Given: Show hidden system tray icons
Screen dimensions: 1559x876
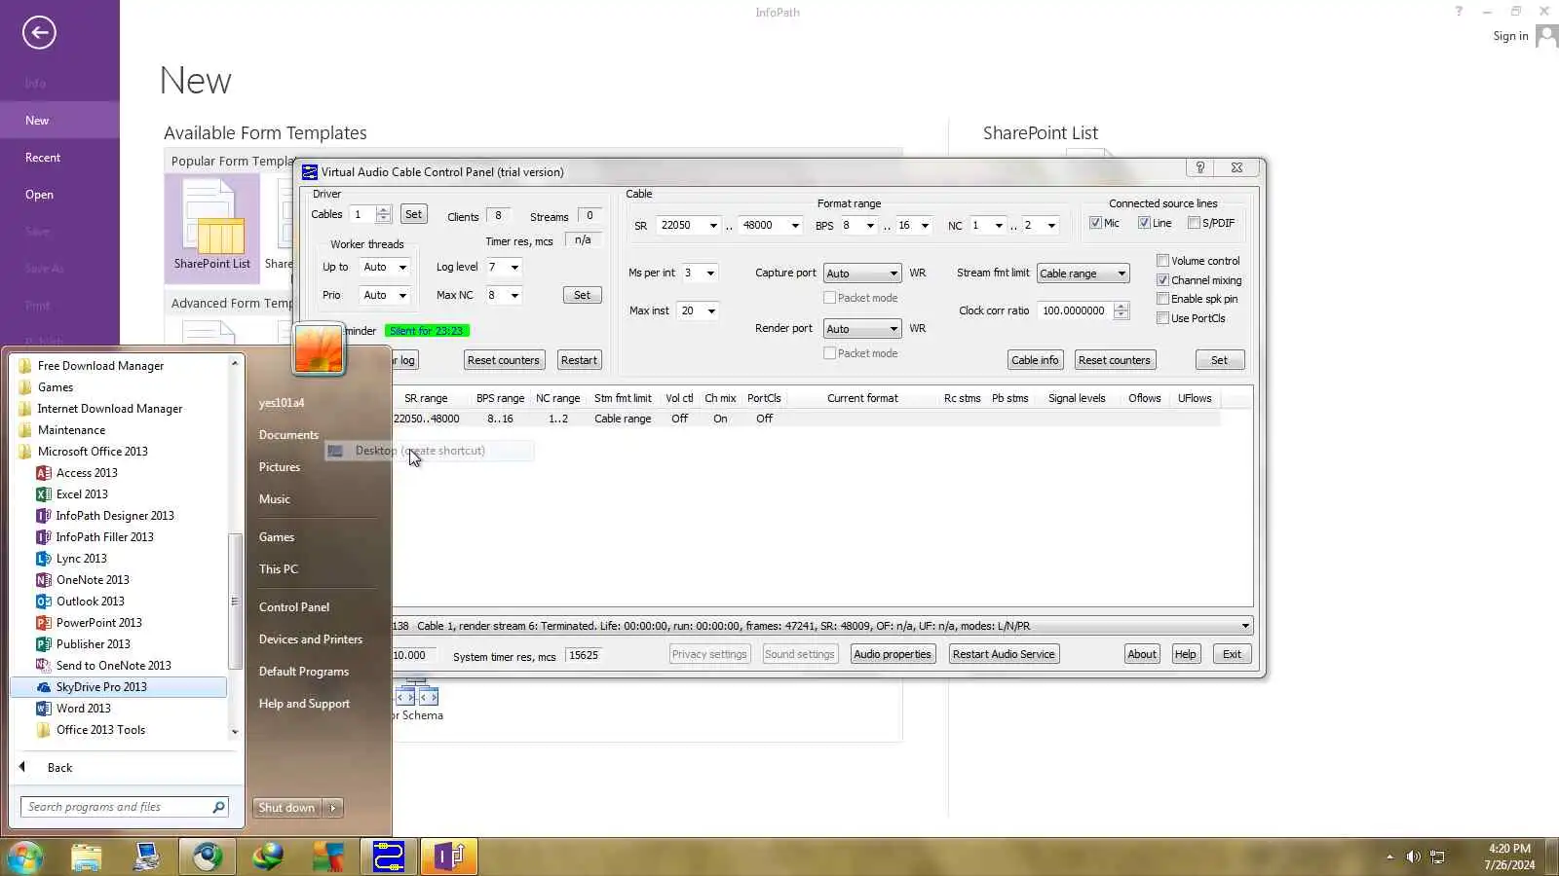Looking at the screenshot, I should [x=1389, y=857].
